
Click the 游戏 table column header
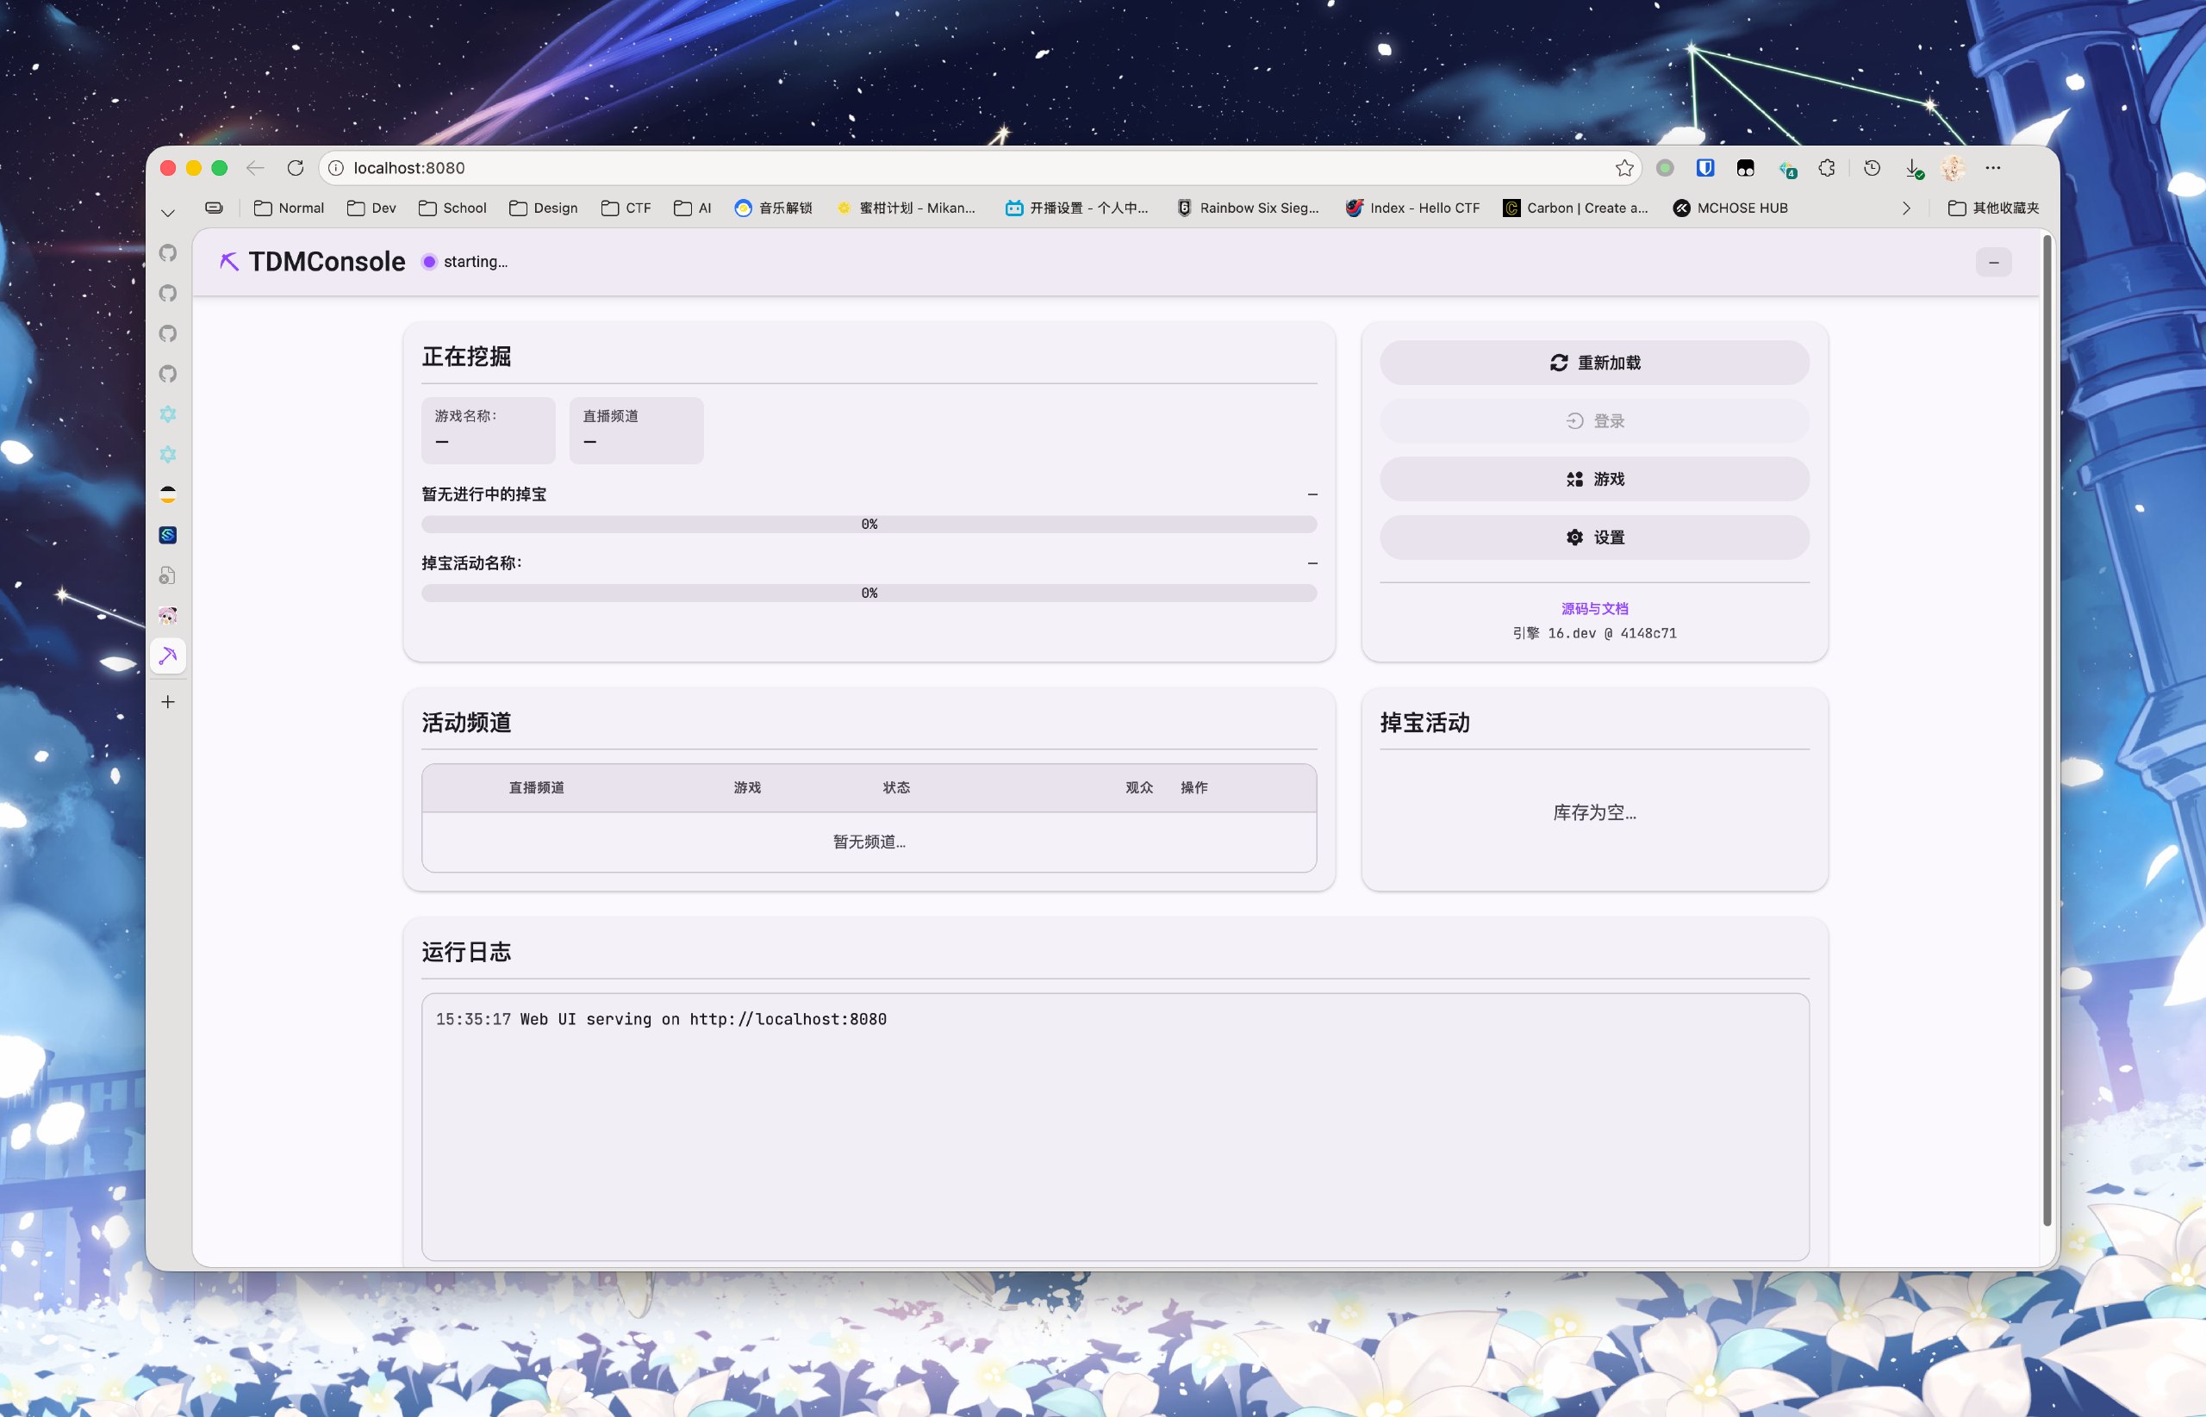747,787
